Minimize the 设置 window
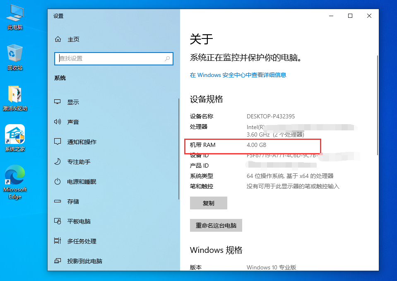 click(x=331, y=16)
